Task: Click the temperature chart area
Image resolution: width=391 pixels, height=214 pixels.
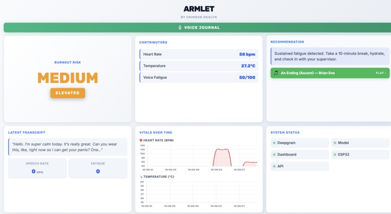Action: click(201, 192)
